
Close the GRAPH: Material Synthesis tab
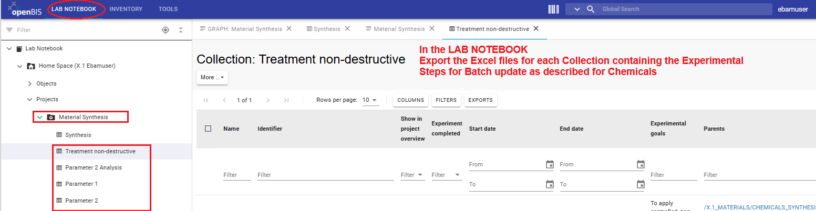[x=288, y=29]
